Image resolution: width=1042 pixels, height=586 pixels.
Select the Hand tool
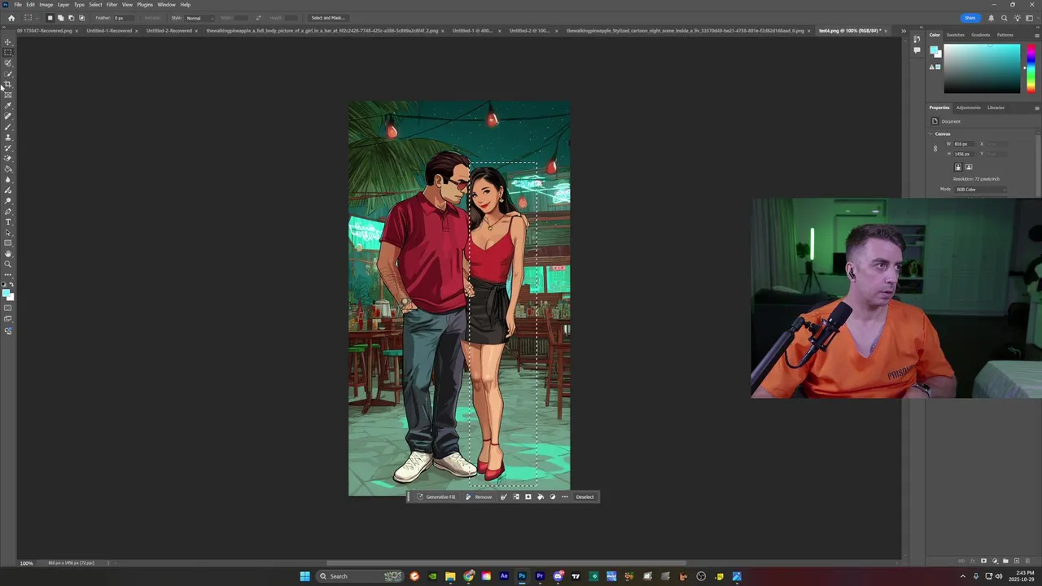pos(8,253)
